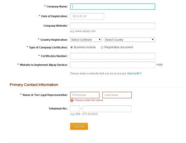The height and width of the screenshot is (143, 186).
Task: Click the Date of Registration field
Action: 87,16
